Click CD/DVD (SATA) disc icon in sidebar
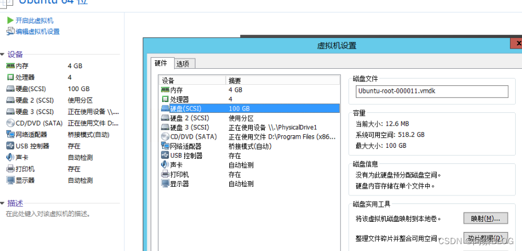The height and width of the screenshot is (251, 522). point(11,123)
